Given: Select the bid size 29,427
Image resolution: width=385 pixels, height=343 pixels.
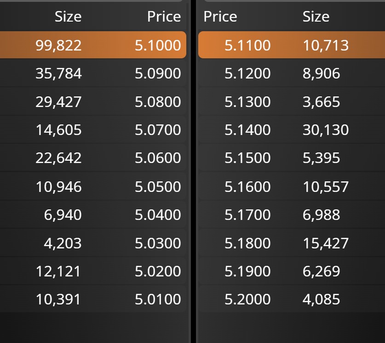Looking at the screenshot, I should click(58, 101).
